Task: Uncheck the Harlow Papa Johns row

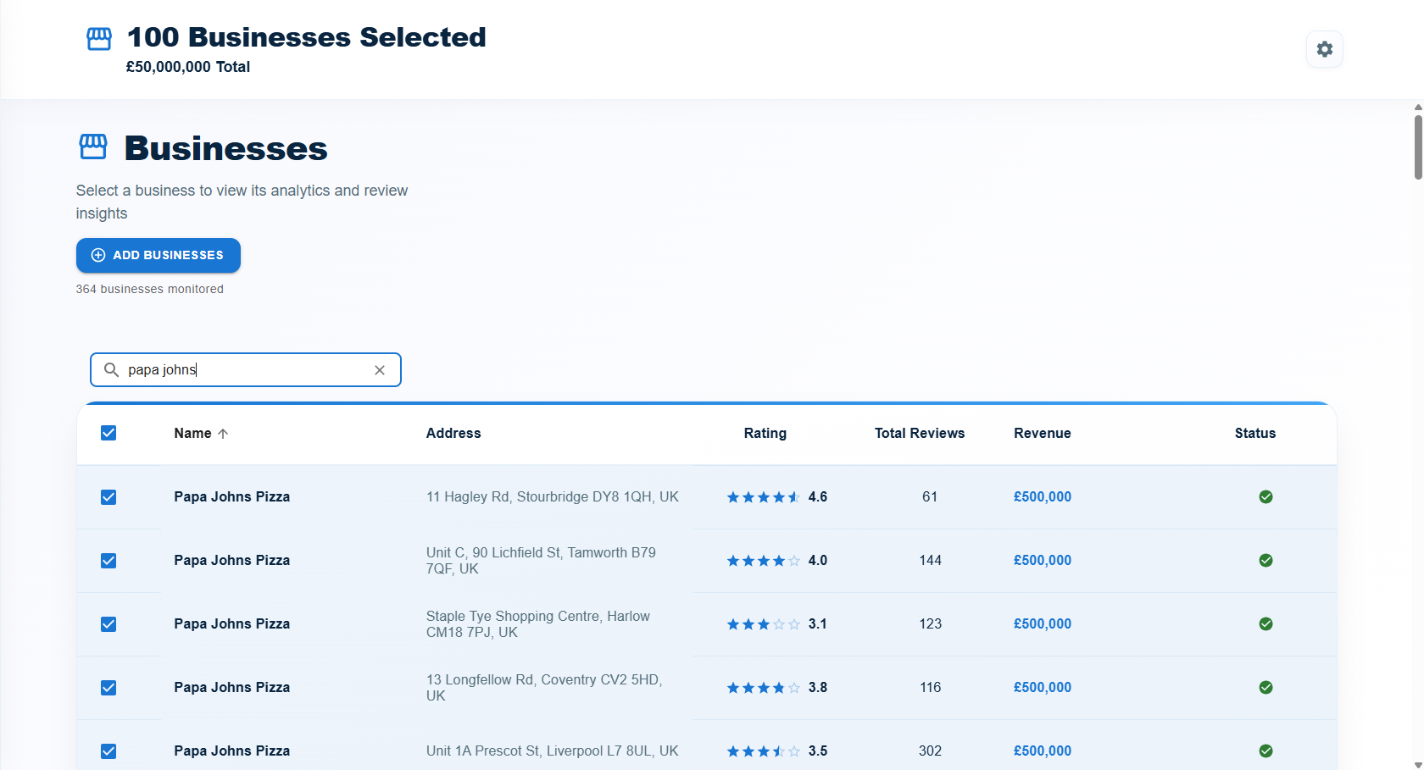Action: (x=108, y=624)
